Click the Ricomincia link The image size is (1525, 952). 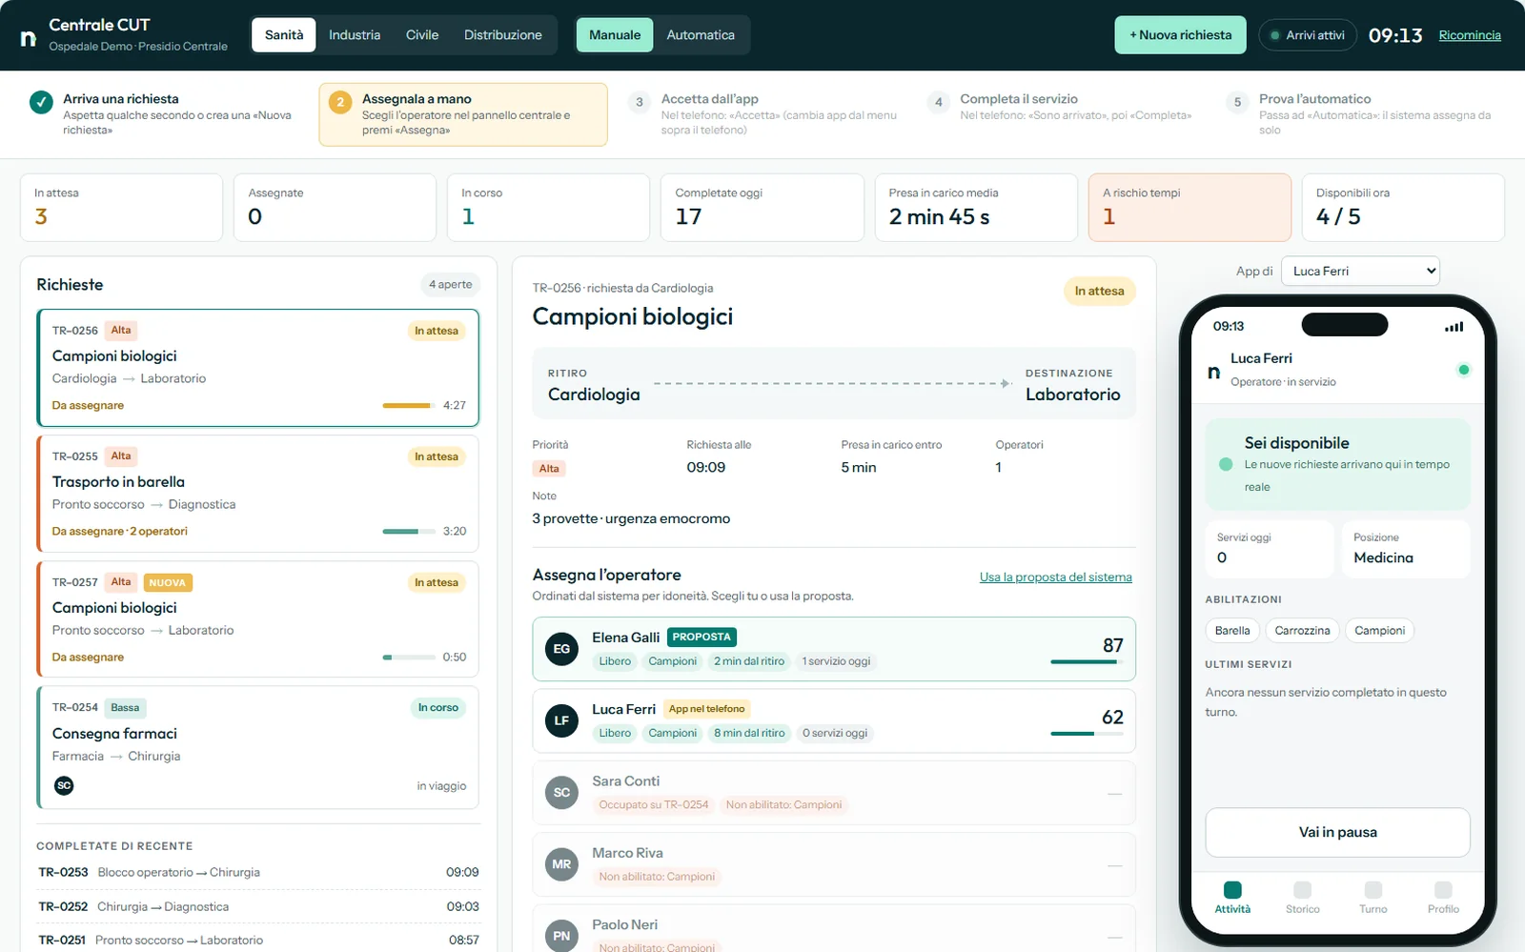point(1470,35)
